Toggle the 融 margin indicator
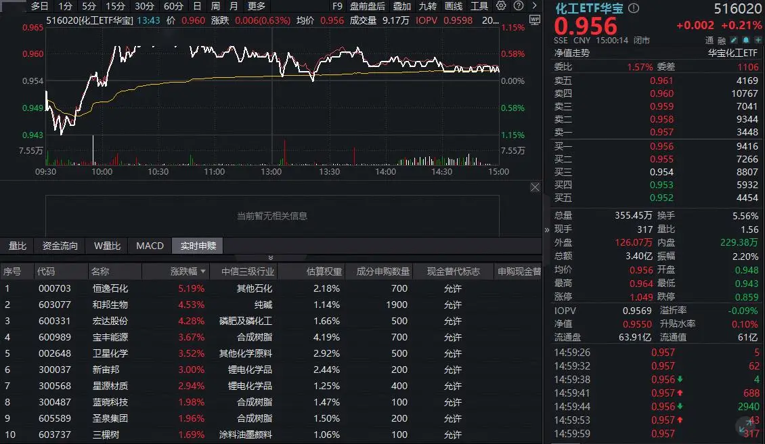Image resolution: width=765 pixels, height=444 pixels. coord(722,41)
